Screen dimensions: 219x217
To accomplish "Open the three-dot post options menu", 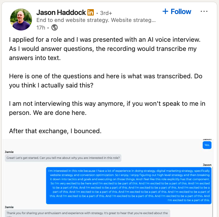I will (x=204, y=11).
